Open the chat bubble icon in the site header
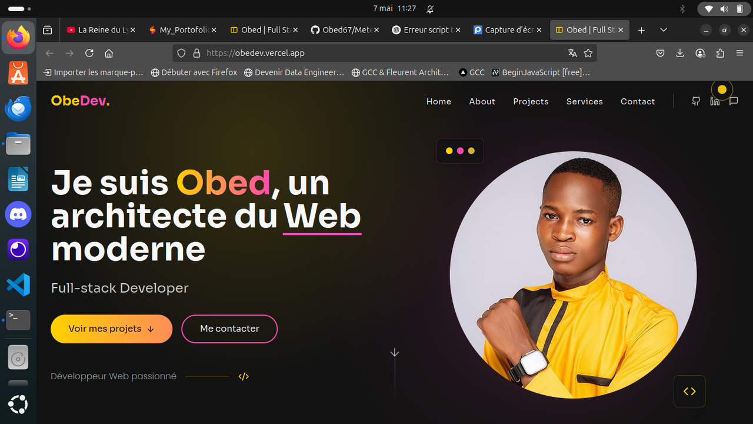Image resolution: width=753 pixels, height=424 pixels. 734,101
